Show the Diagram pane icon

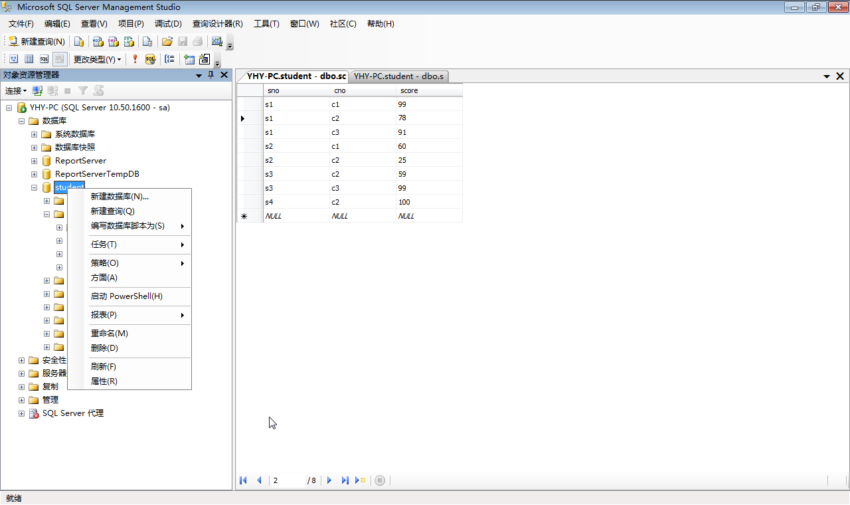pos(13,59)
